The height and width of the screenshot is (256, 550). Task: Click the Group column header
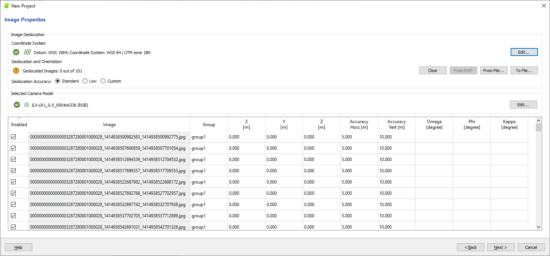[209, 125]
